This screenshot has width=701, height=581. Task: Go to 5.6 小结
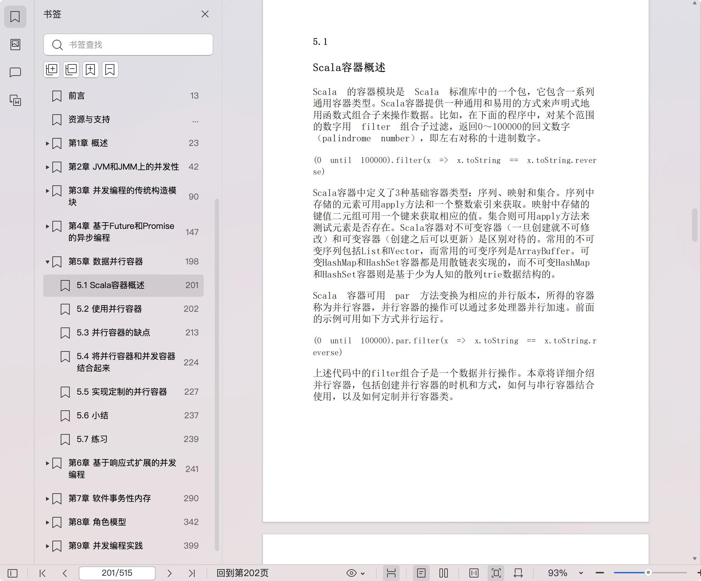(x=123, y=416)
